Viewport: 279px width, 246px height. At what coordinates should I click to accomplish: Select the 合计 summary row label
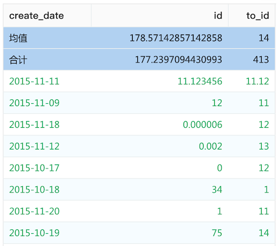click(x=18, y=60)
